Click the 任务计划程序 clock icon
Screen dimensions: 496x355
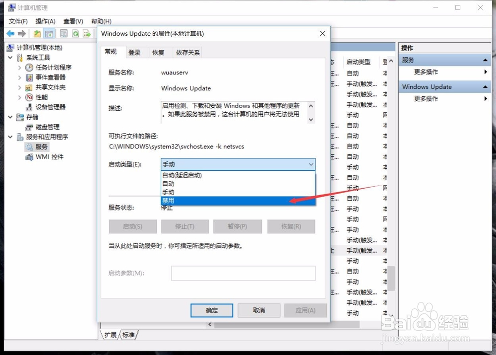pyautogui.click(x=29, y=68)
